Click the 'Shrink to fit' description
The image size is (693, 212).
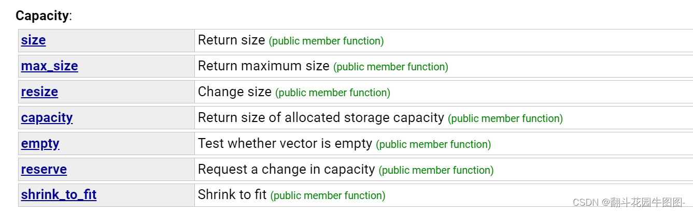pyautogui.click(x=232, y=195)
